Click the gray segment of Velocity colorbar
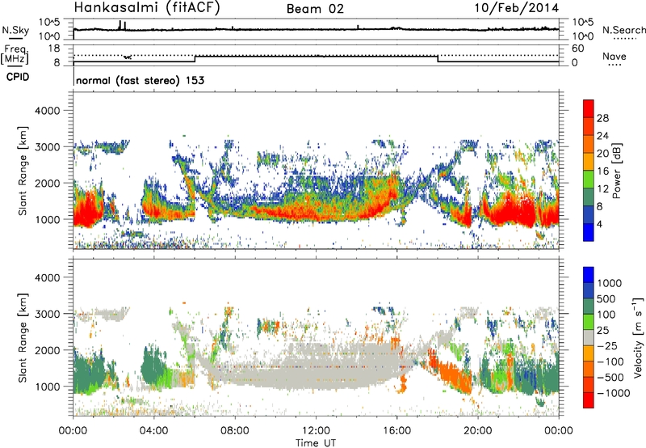 pyautogui.click(x=589, y=337)
